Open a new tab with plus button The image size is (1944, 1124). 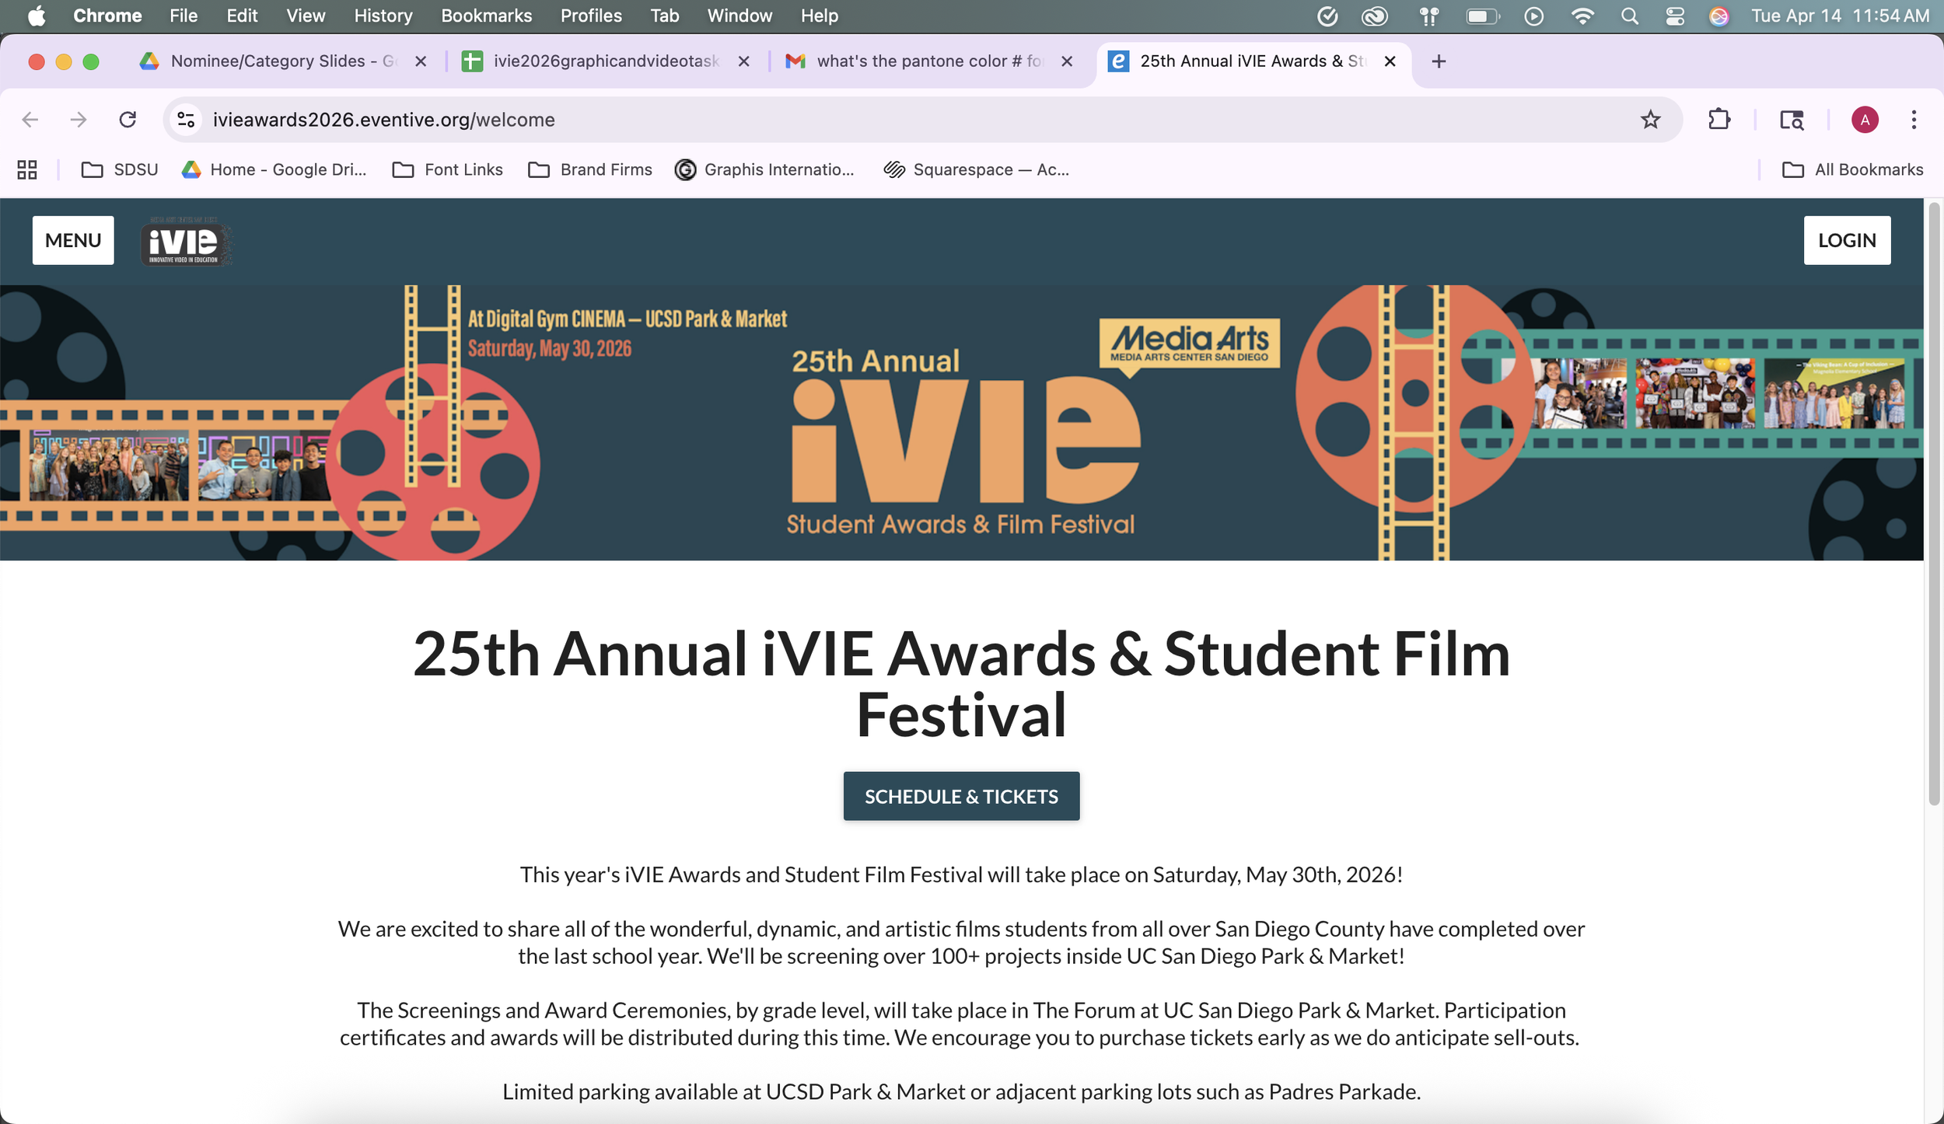tap(1439, 61)
